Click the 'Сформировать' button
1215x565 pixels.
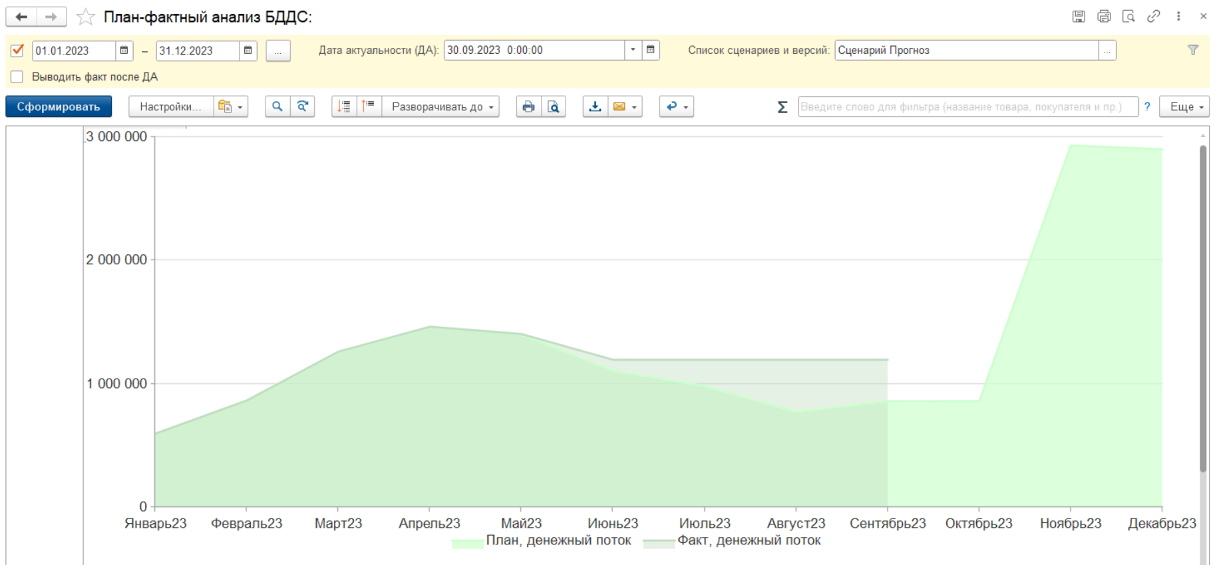[59, 106]
